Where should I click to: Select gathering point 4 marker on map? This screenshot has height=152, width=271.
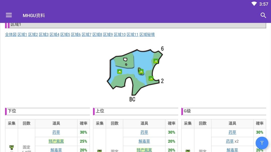point(119,71)
